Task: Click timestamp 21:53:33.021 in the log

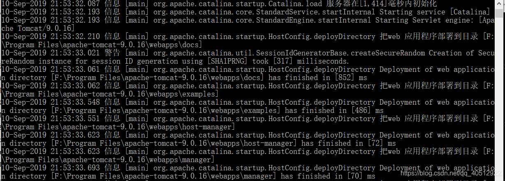Action: click(75, 53)
